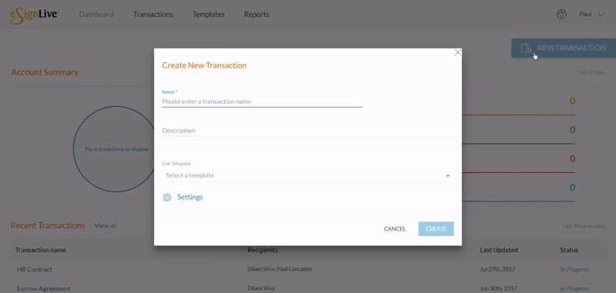Click the No transactions to display circle

tap(117, 149)
